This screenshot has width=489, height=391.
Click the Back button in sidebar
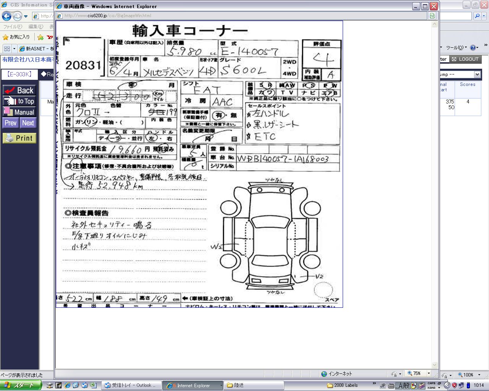pos(19,90)
